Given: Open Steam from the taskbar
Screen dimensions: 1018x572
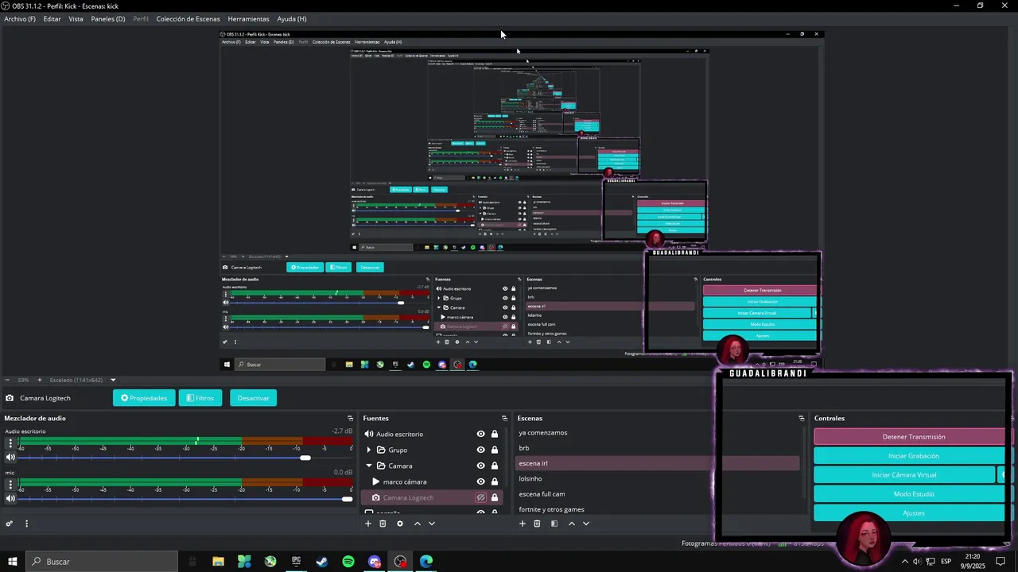Looking at the screenshot, I should (322, 562).
